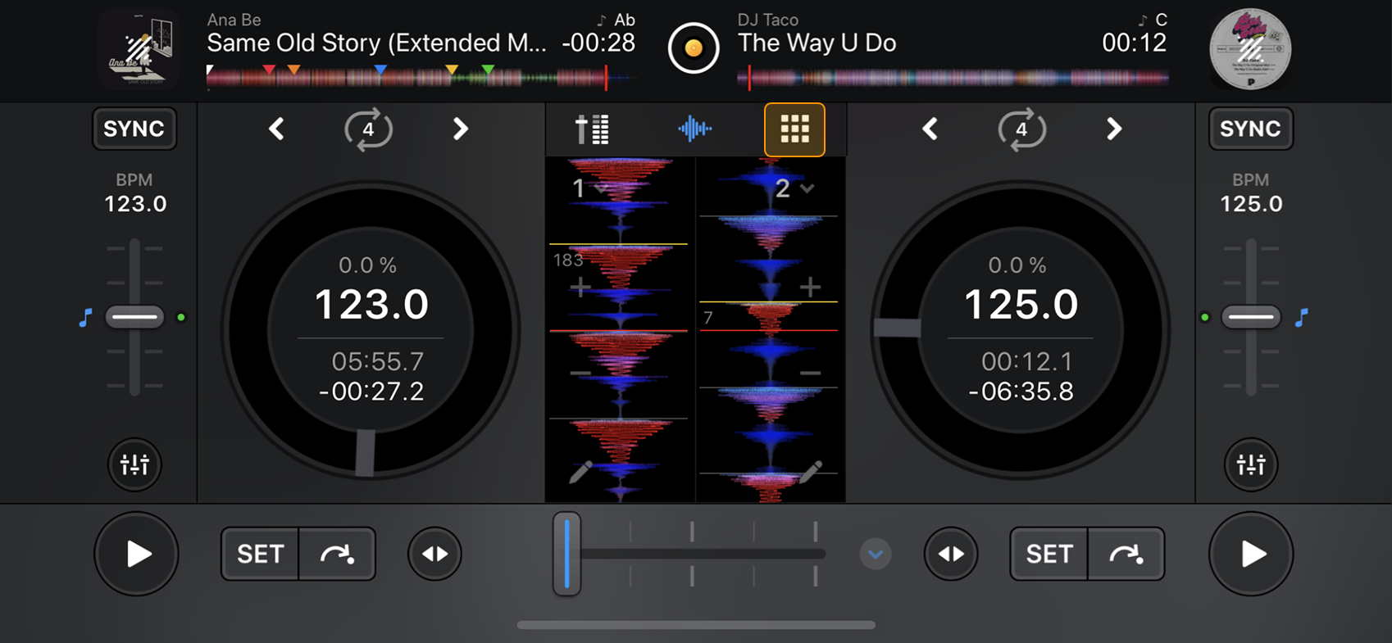1392x643 pixels.
Task: Tap the left -00:28 remaining time
Action: 598,43
